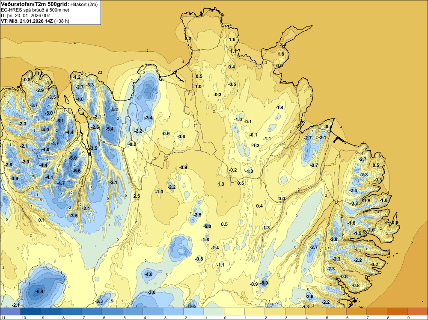Pick the legend swatch between -4 and -3

click(153, 311)
